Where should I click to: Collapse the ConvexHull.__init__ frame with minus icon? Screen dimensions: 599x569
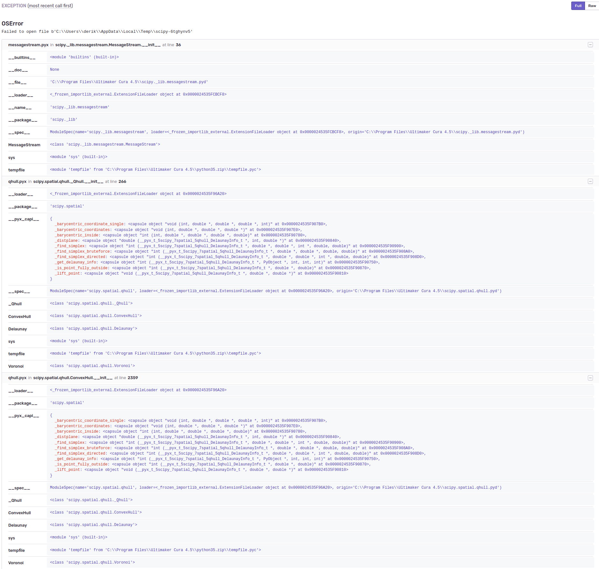click(x=591, y=378)
